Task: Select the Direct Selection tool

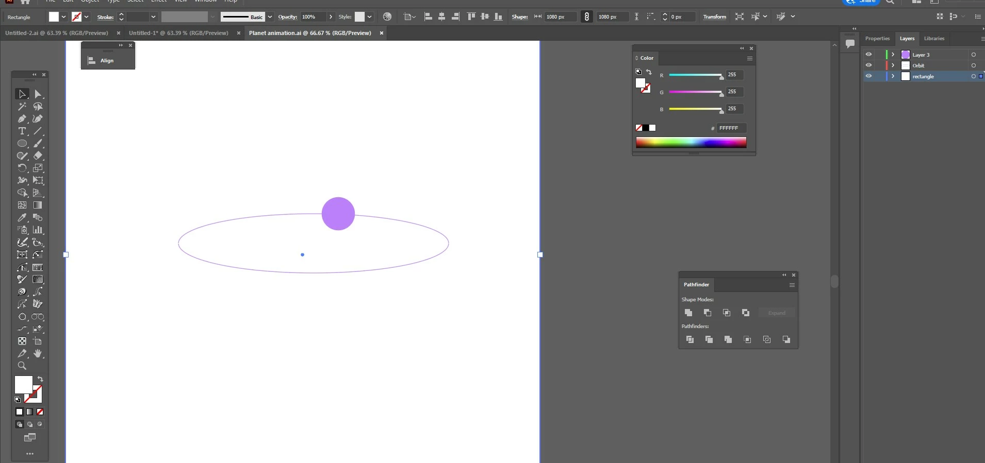Action: tap(38, 94)
